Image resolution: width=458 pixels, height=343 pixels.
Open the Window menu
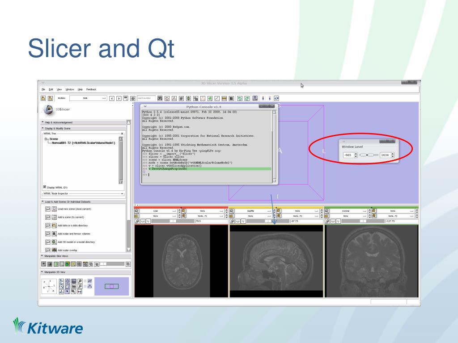(69, 89)
